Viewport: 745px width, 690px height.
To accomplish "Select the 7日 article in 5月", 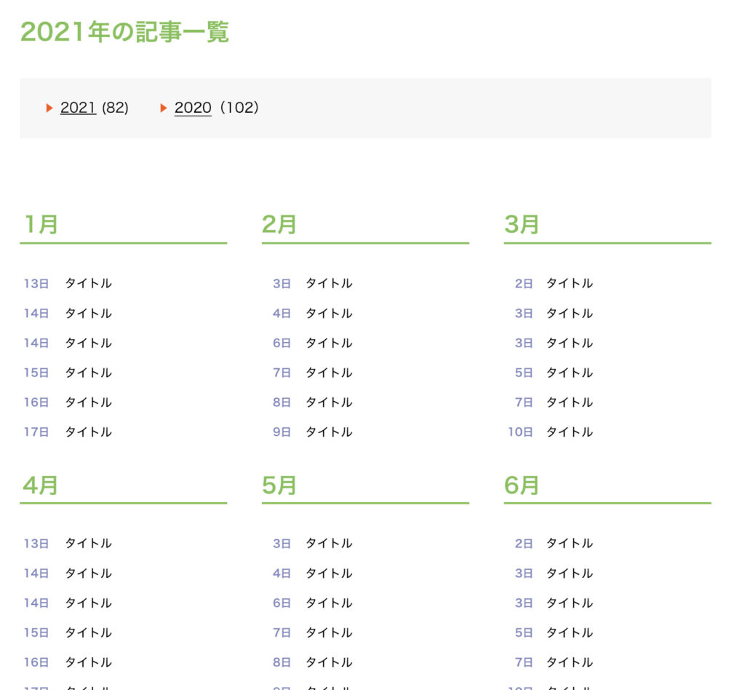I will [x=329, y=632].
